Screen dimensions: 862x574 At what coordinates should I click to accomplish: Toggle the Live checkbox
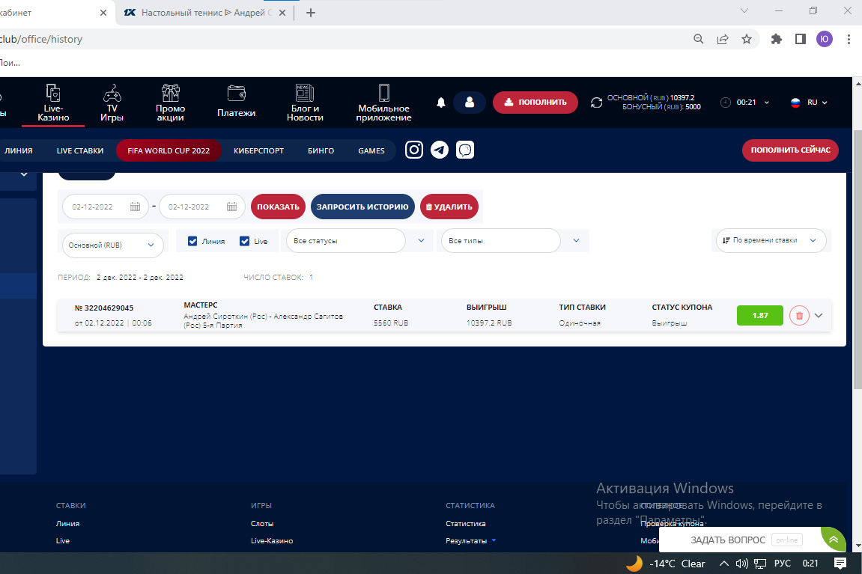click(x=244, y=241)
